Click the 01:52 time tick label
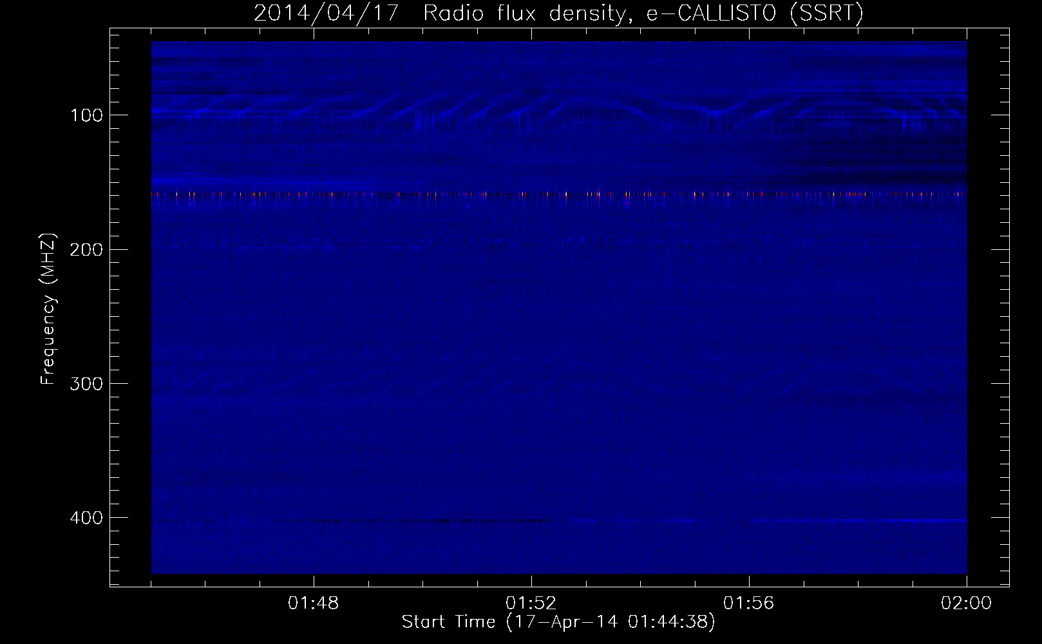 click(x=531, y=603)
